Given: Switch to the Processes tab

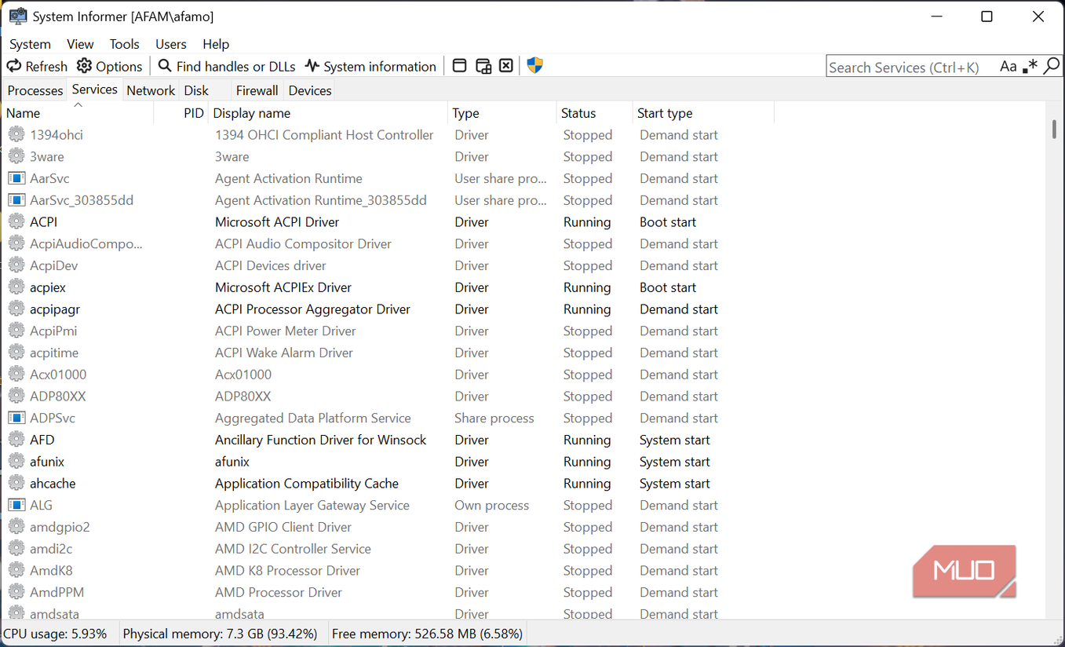Looking at the screenshot, I should pyautogui.click(x=35, y=90).
